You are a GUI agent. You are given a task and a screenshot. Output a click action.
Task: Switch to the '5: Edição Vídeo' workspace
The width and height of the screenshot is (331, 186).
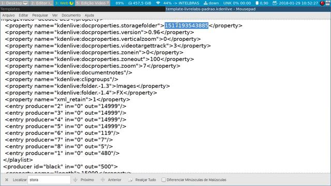(93, 3)
